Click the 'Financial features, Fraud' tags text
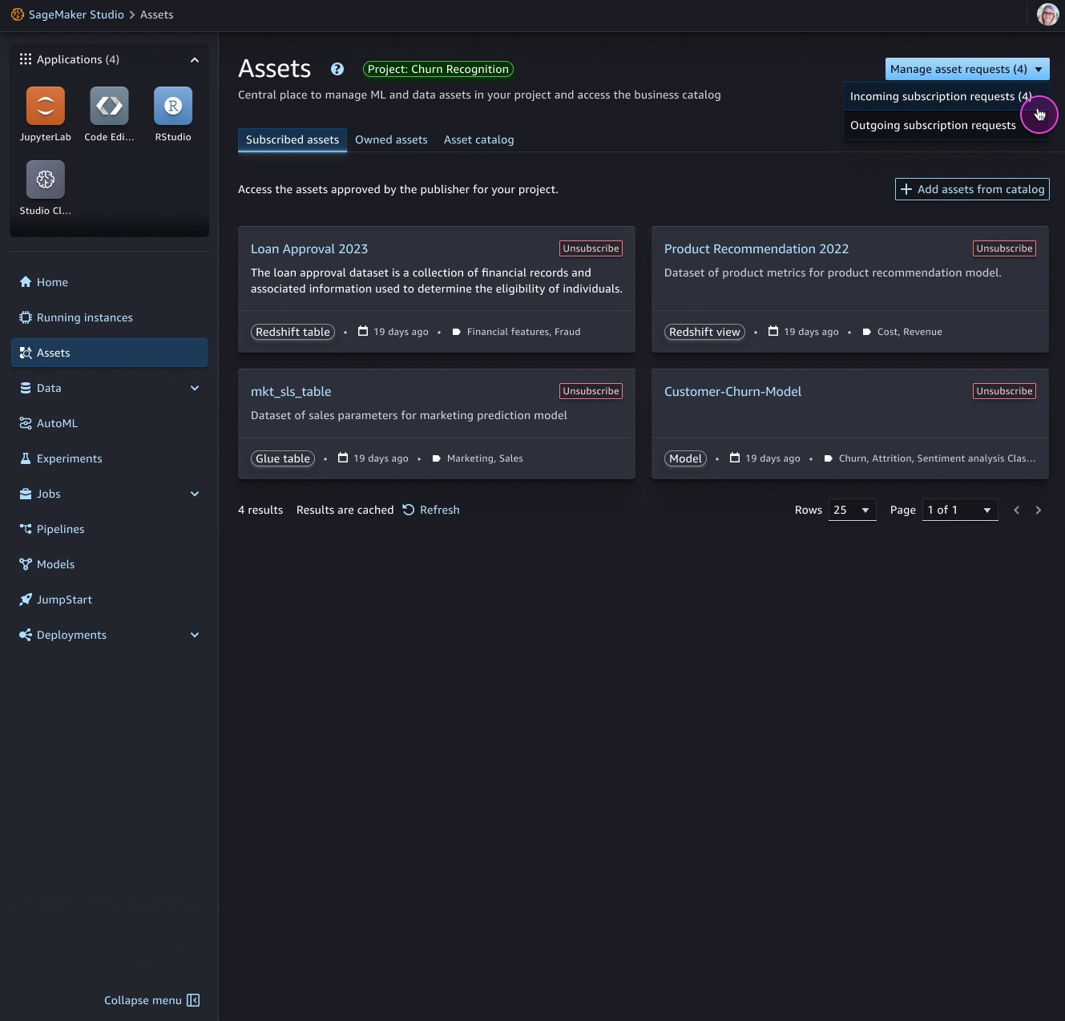Image resolution: width=1065 pixels, height=1021 pixels. tap(524, 332)
